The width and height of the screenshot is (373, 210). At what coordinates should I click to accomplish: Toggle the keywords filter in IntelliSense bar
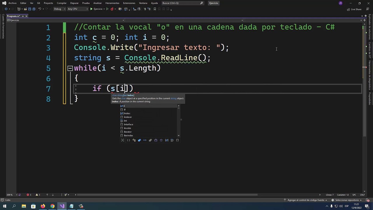point(172,140)
